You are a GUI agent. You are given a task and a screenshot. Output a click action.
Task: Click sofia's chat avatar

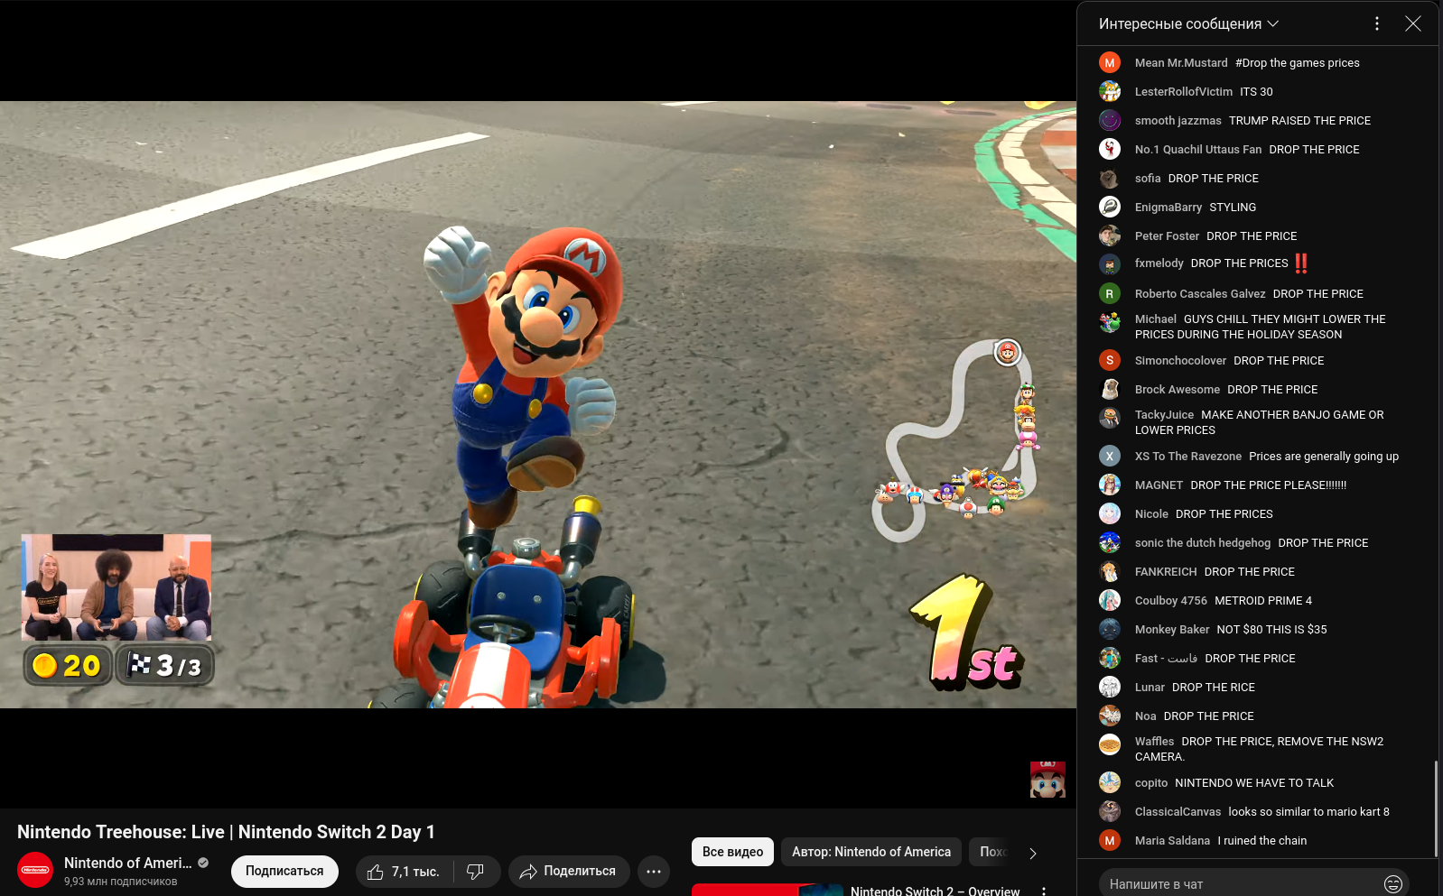1110,178
